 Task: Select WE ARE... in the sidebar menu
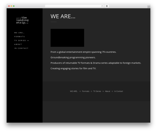pos(19,33)
